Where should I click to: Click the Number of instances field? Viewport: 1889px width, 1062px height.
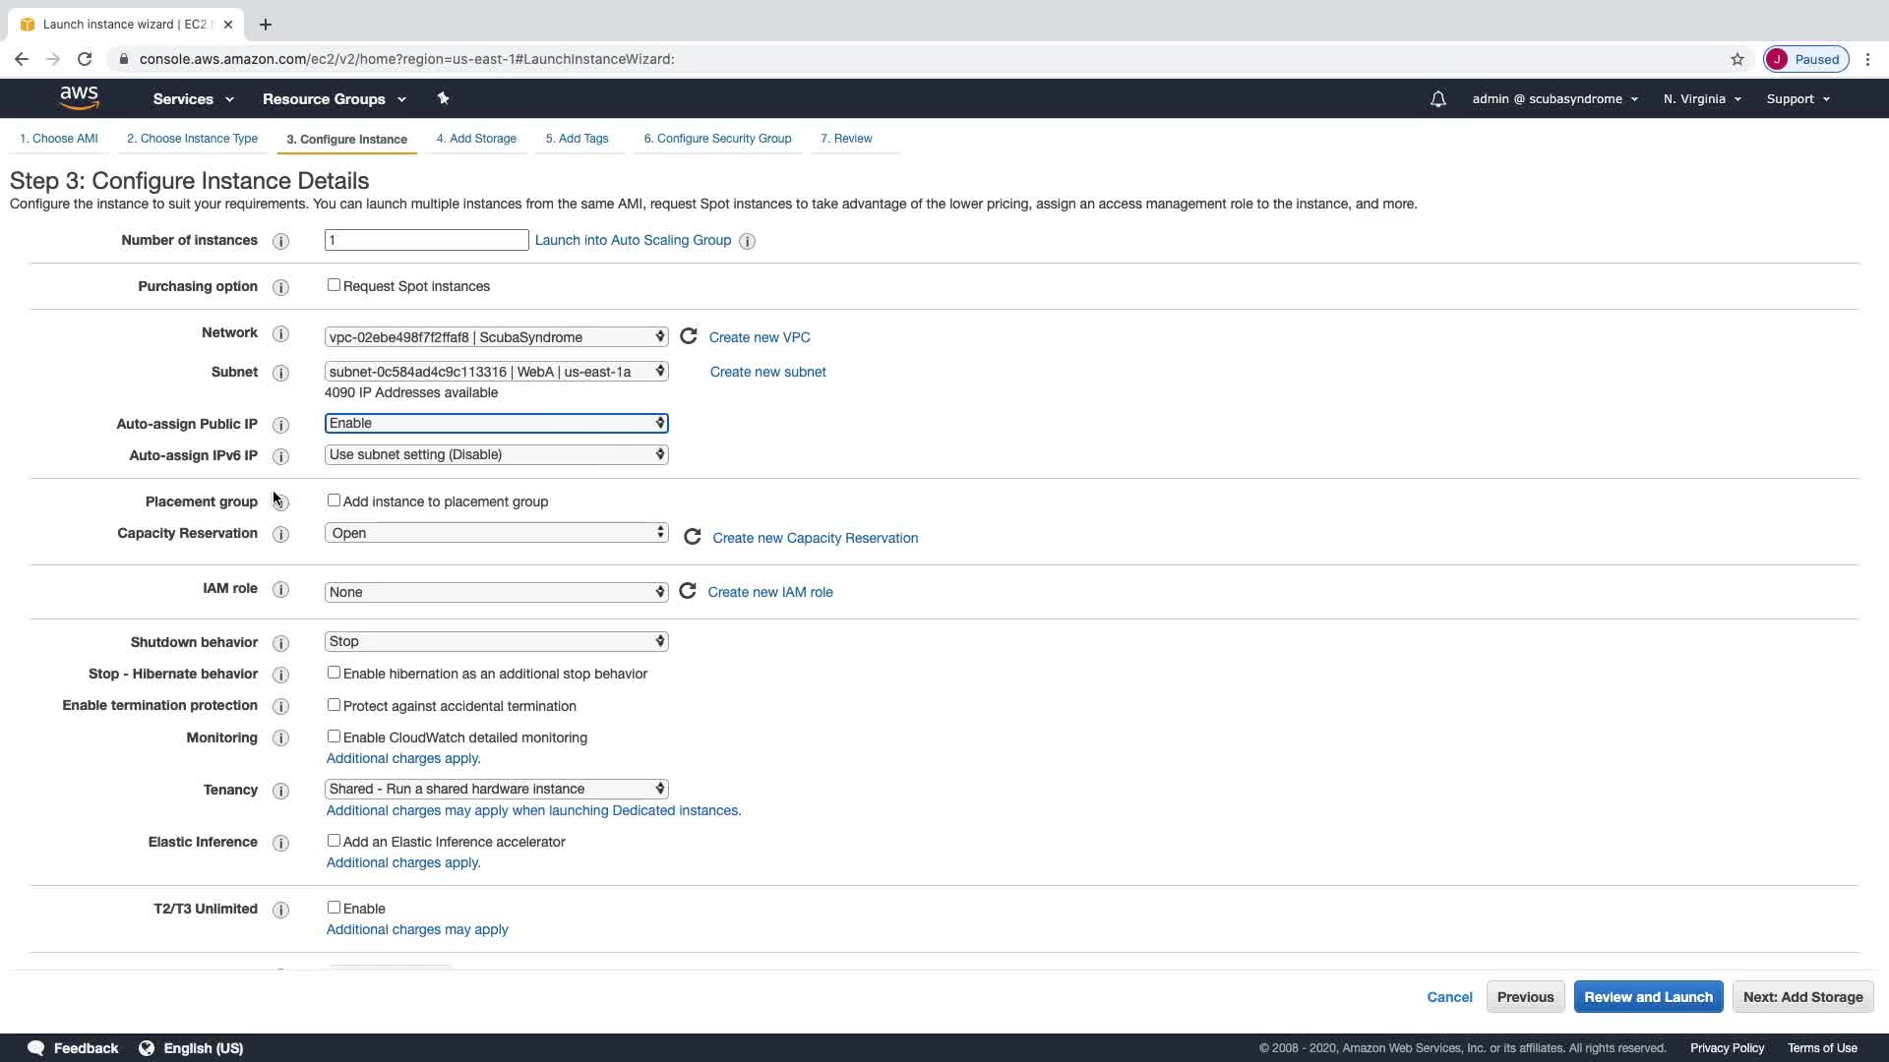point(426,240)
